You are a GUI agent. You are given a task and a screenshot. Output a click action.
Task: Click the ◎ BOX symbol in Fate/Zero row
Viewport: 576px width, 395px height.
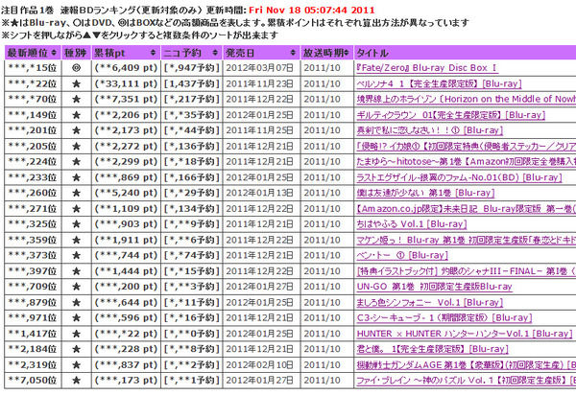pos(76,68)
